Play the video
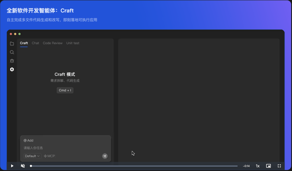 tap(12, 166)
